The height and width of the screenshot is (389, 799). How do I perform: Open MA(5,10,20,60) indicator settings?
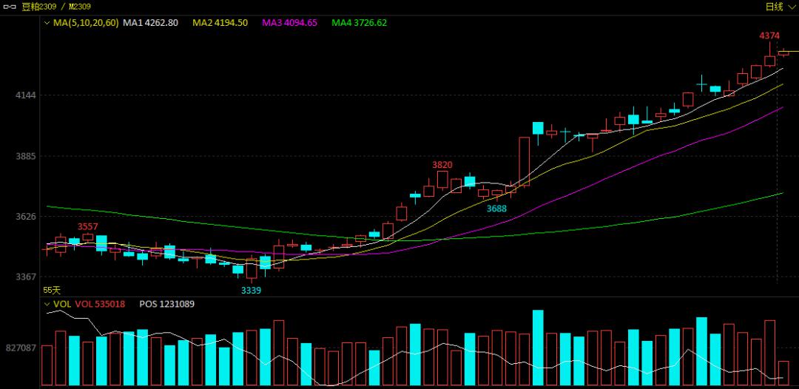click(86, 23)
